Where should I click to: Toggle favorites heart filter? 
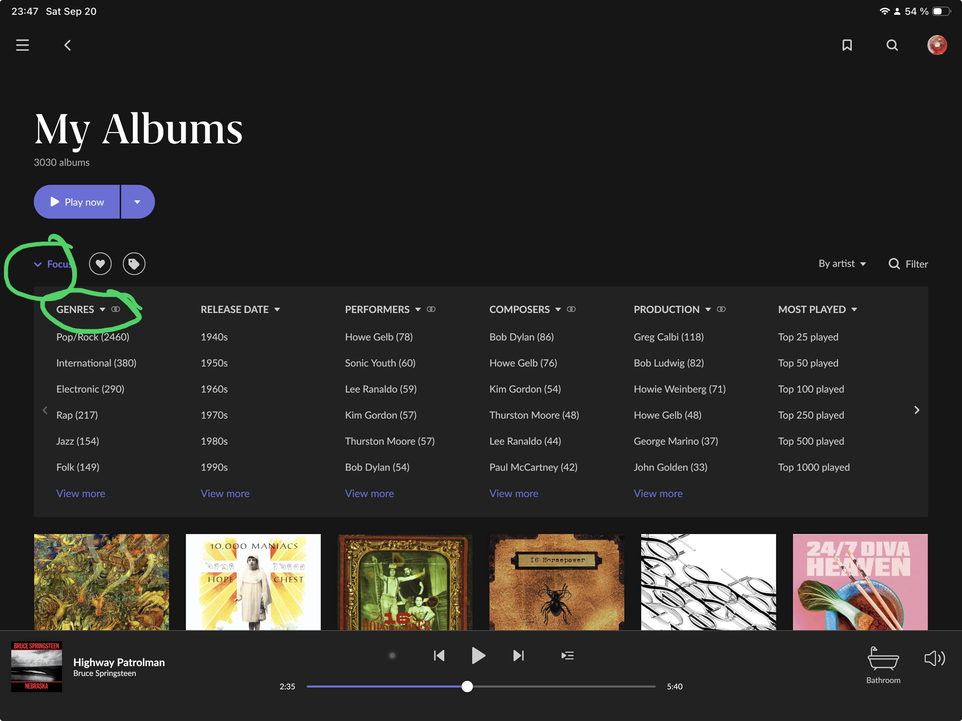coord(100,264)
